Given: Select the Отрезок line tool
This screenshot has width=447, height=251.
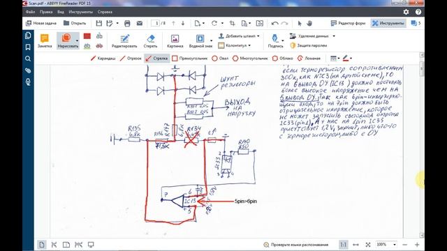Looking at the screenshot, I should pyautogui.click(x=131, y=59).
